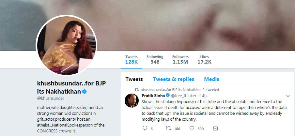Click Pratik Sinha's avatar thumbnail
The height and width of the screenshot is (136, 295).
click(x=132, y=100)
